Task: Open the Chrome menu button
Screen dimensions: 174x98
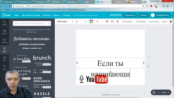Action: tap(172, 6)
